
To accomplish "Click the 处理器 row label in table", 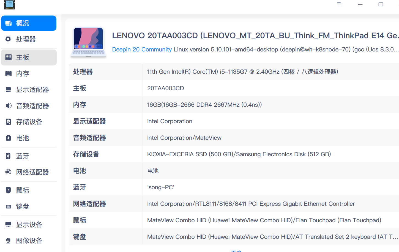I will 83,72.
